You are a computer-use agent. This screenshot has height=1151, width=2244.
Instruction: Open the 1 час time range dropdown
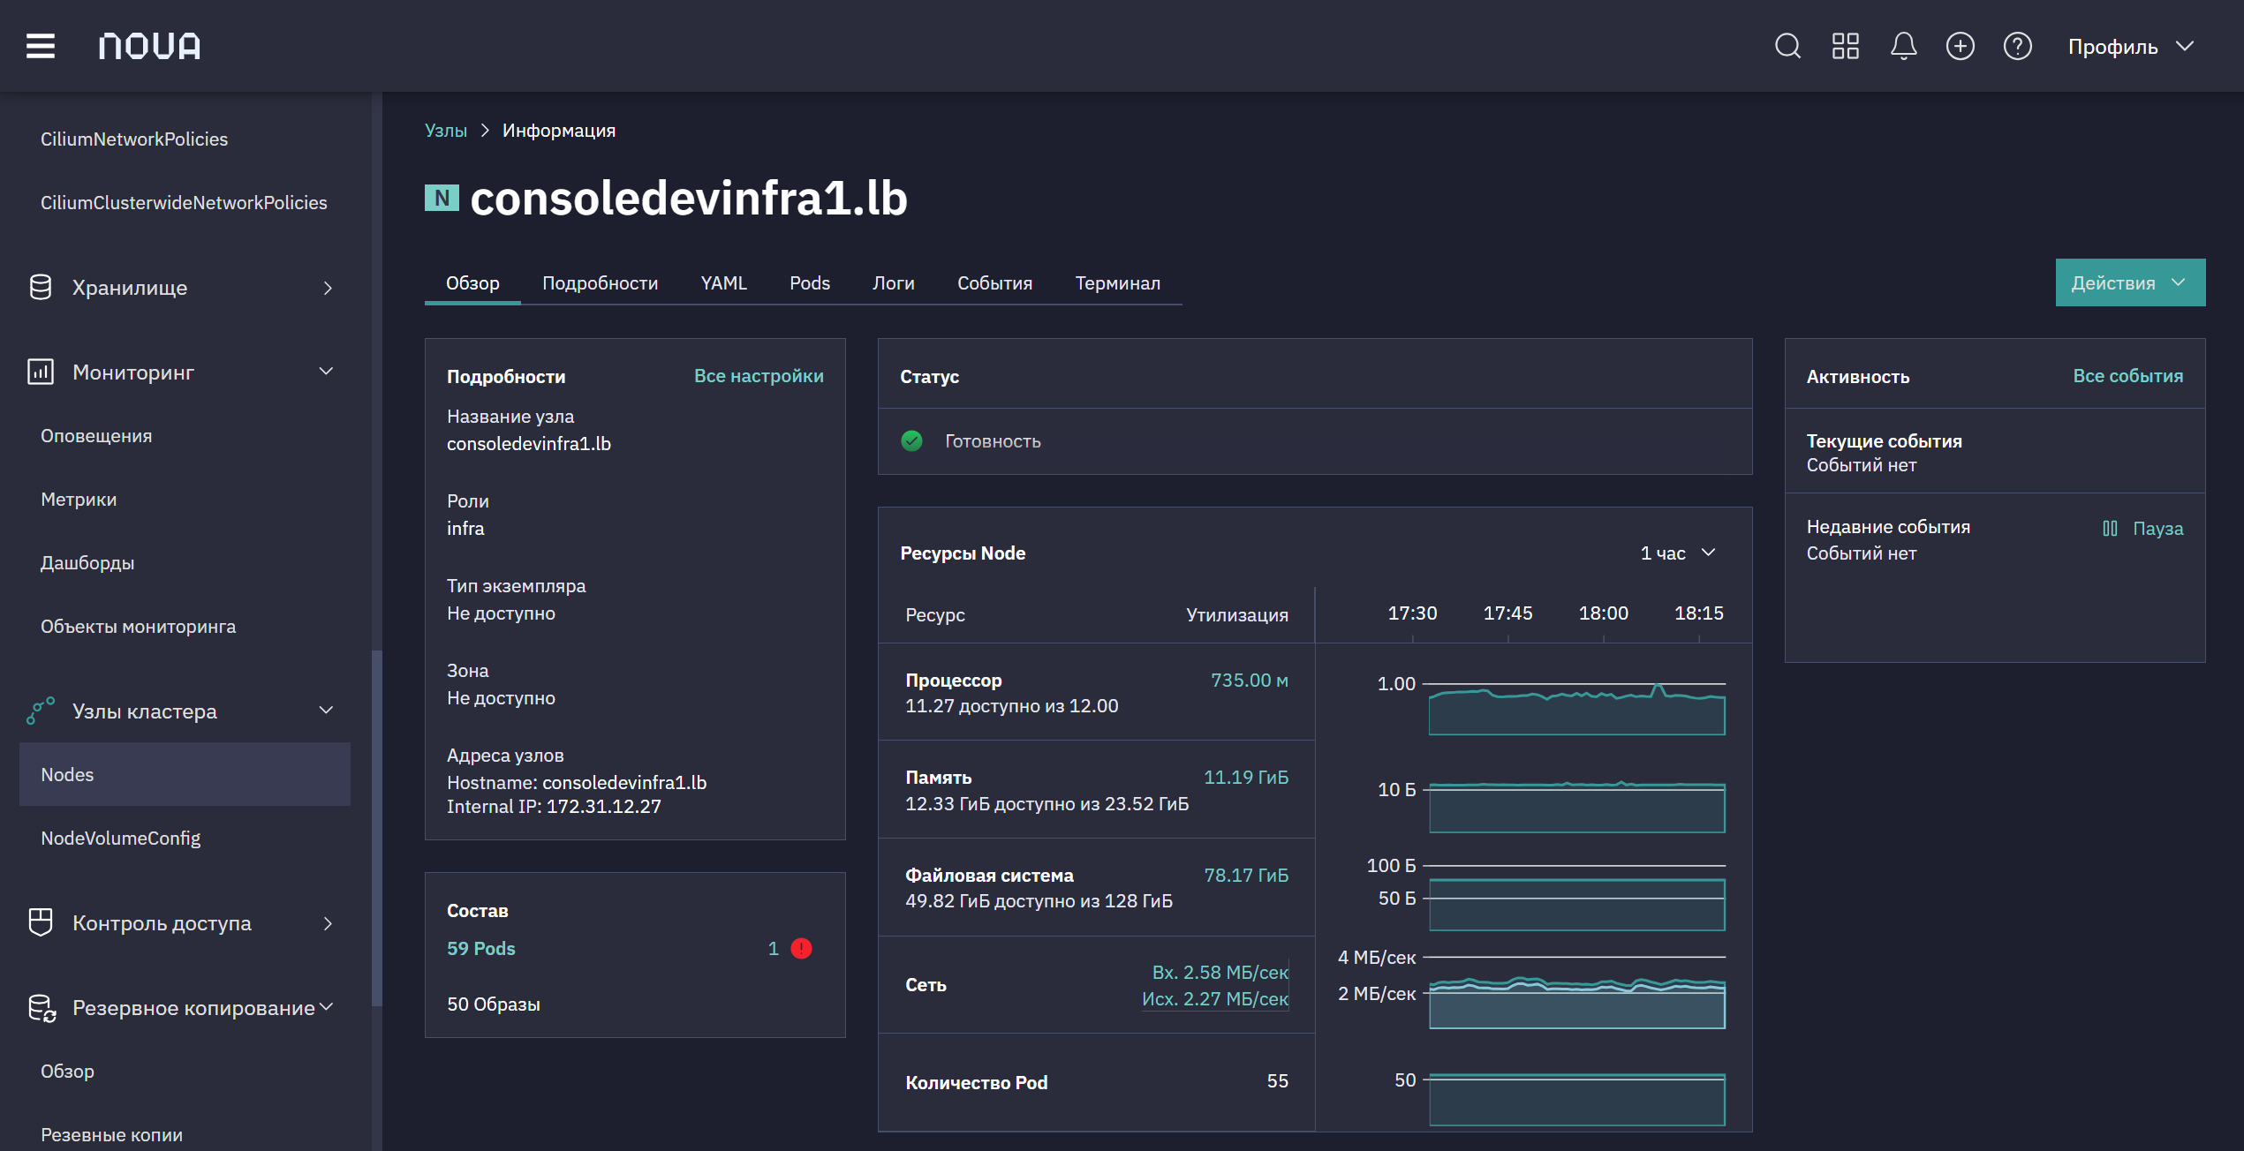tap(1678, 553)
